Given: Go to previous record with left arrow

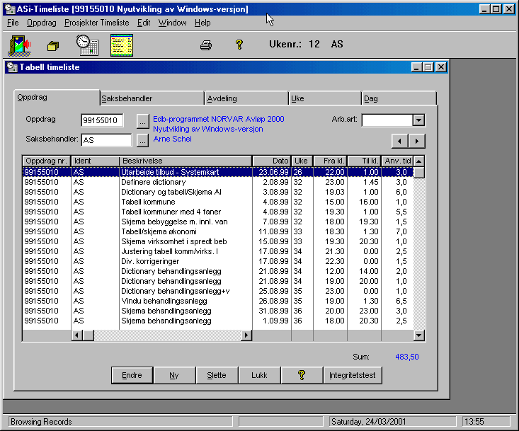Looking at the screenshot, I should (400, 140).
